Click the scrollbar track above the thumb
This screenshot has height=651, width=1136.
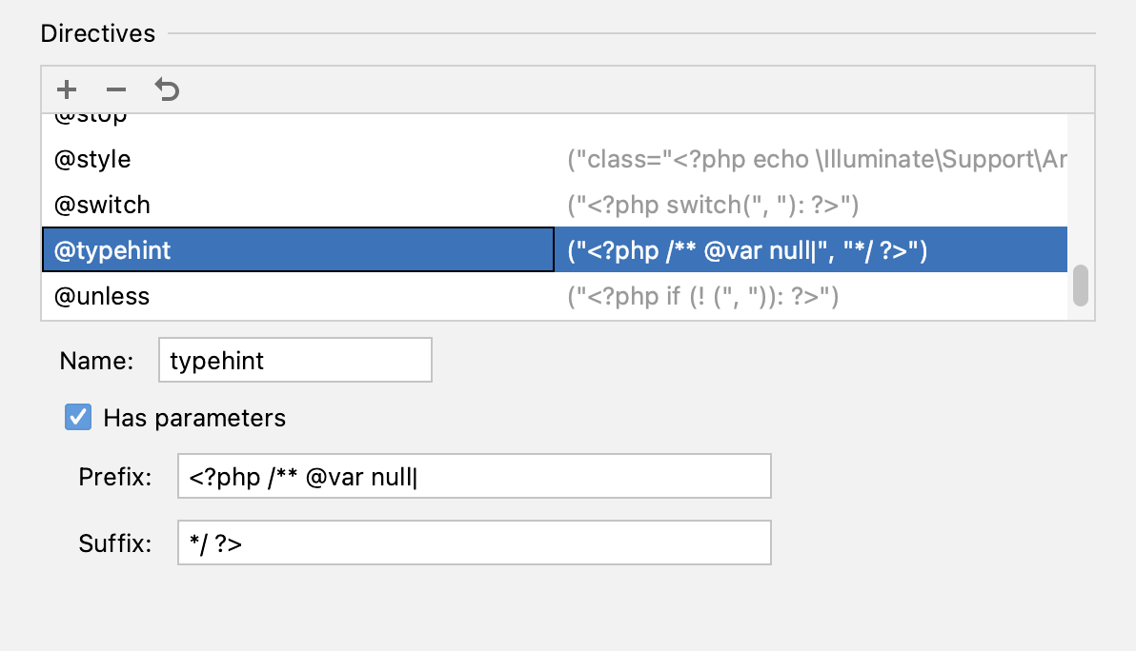click(x=1080, y=188)
